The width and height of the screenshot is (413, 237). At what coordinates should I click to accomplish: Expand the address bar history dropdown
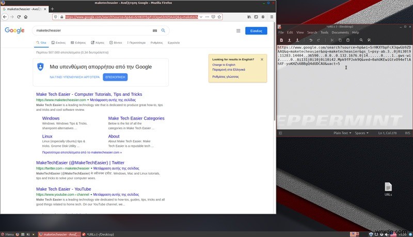tap(201, 17)
